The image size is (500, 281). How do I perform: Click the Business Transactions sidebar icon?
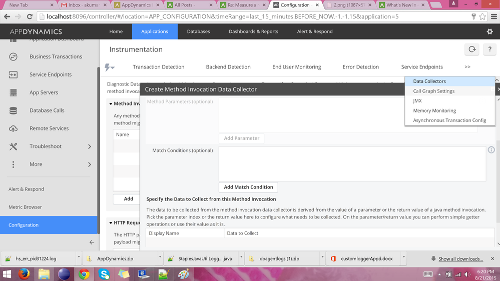pos(13,56)
